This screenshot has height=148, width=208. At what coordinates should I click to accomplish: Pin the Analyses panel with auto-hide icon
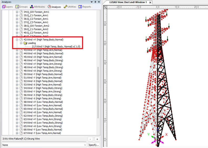coord(95,2)
